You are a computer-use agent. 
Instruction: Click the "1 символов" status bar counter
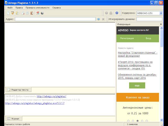click(x=132, y=124)
